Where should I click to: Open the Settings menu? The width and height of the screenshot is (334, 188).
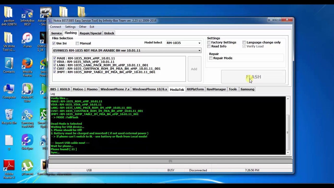[70, 27]
